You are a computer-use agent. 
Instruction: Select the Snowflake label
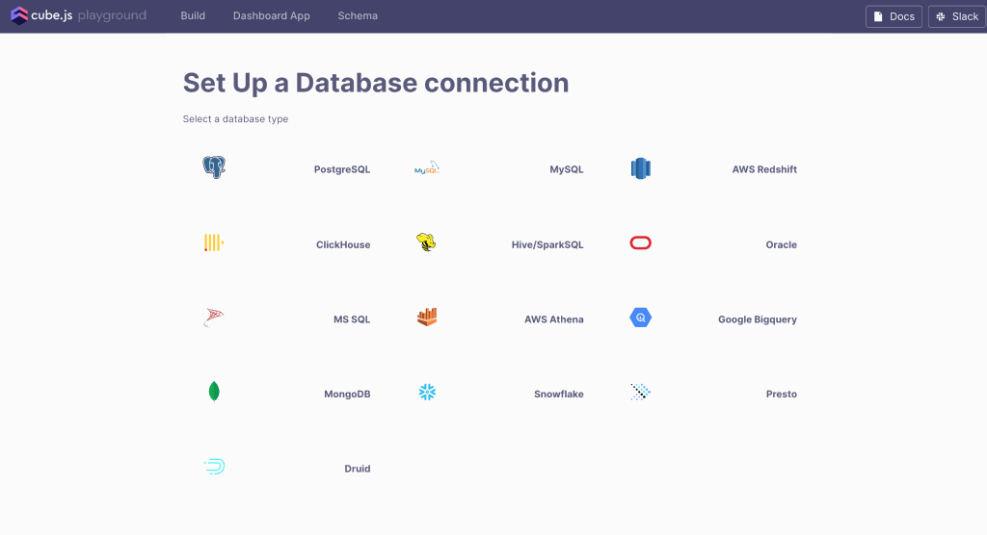tap(559, 395)
